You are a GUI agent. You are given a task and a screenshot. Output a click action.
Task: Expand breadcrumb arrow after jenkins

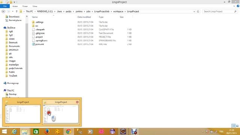pos(84,12)
